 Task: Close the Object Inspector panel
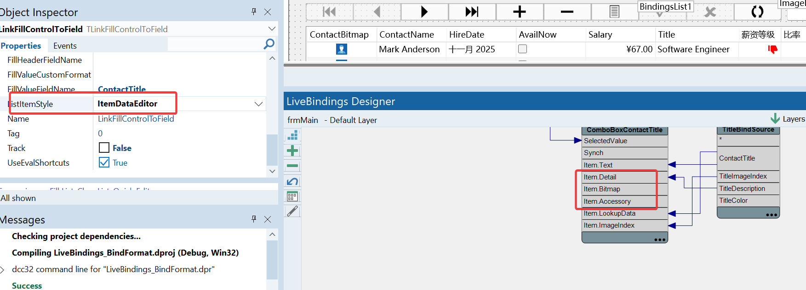[268, 12]
